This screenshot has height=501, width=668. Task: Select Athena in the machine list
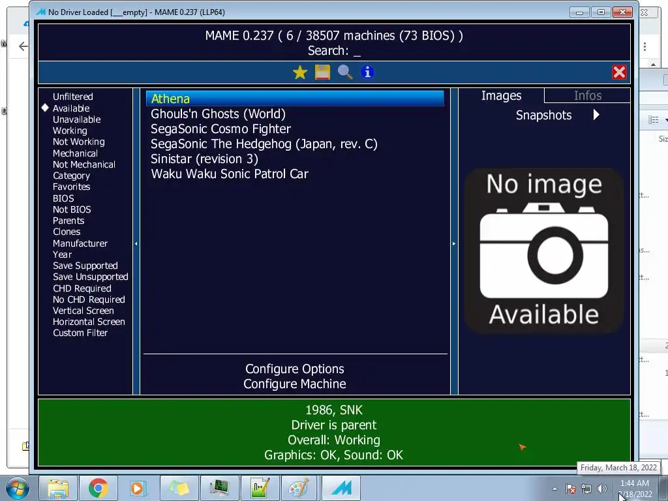[x=295, y=99]
